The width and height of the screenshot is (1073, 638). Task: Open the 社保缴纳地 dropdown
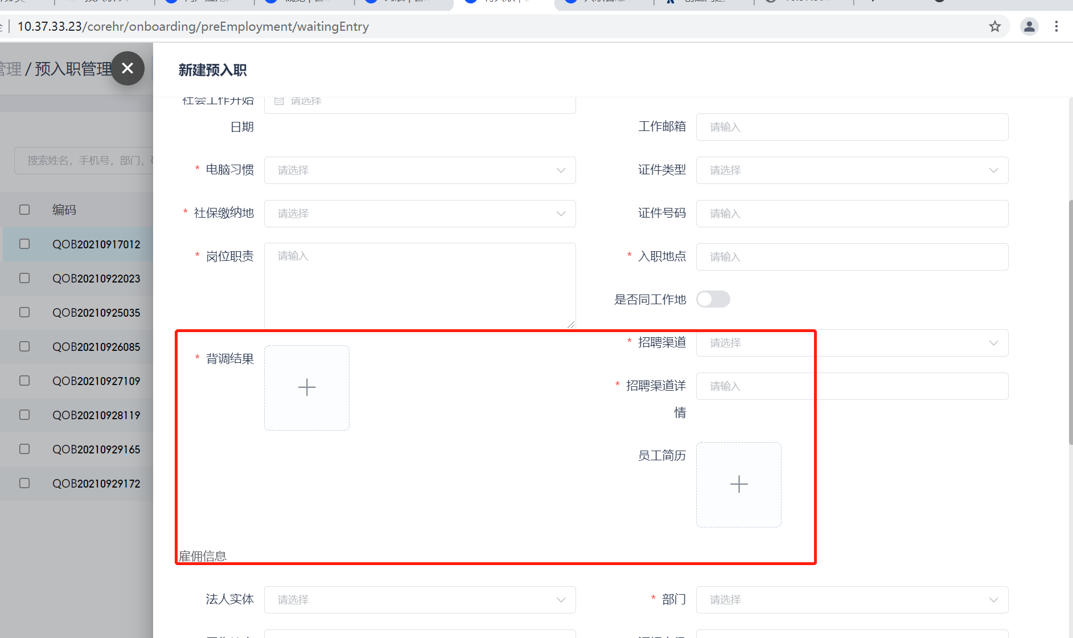(x=420, y=214)
